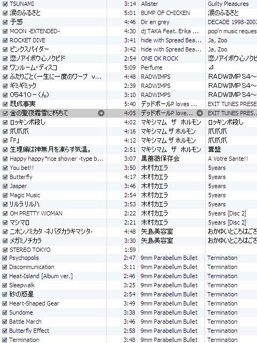Select the song マシマロ
The width and height of the screenshot is (257, 343).
point(19,223)
